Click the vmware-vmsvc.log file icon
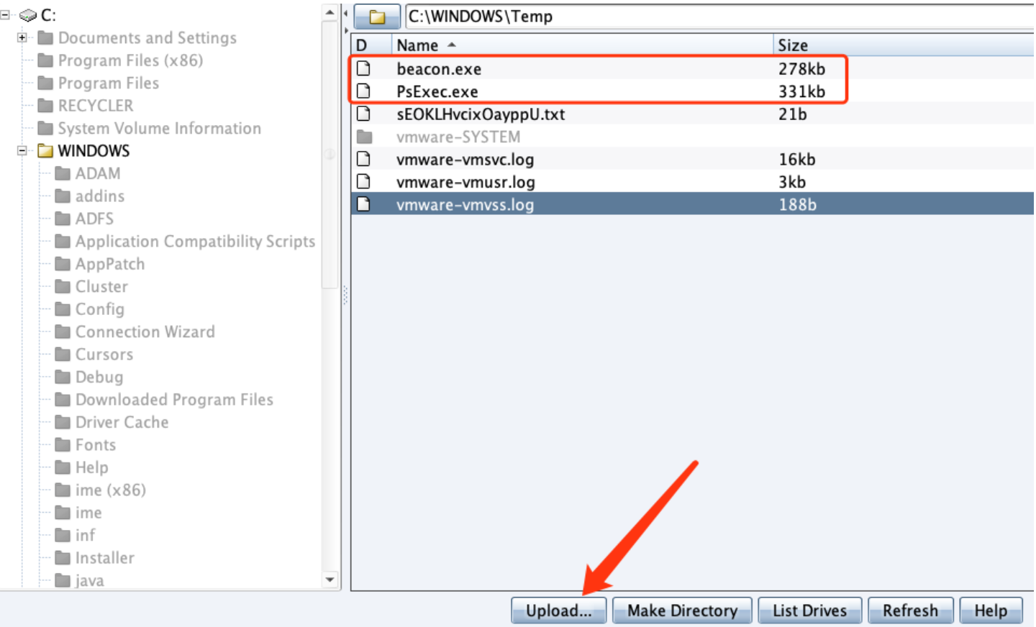The image size is (1036, 627). tap(364, 160)
